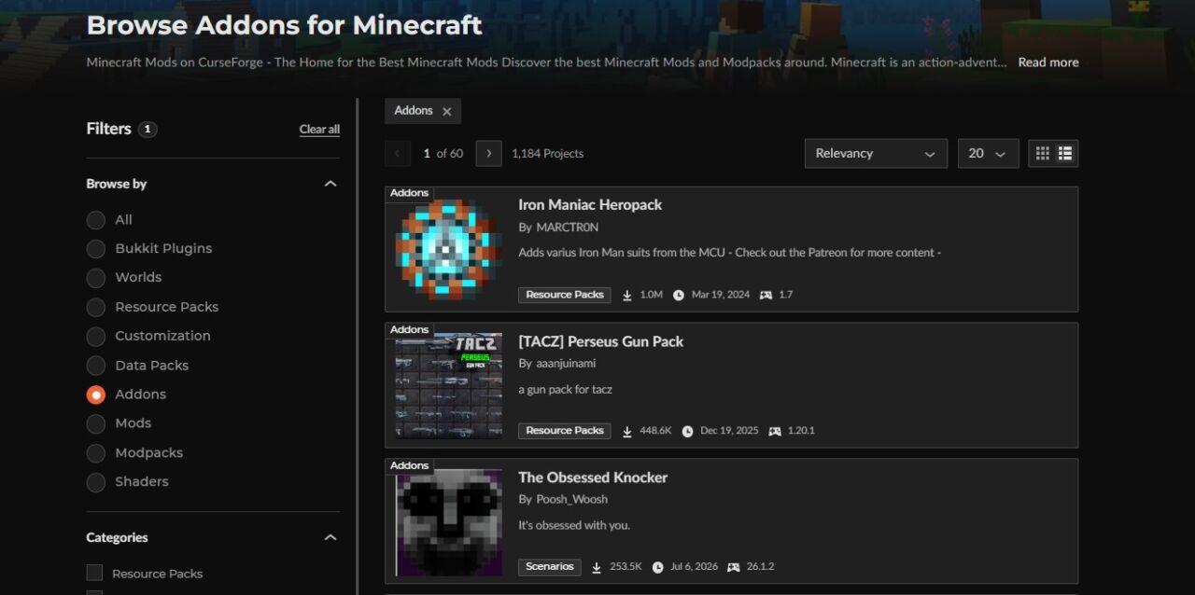
Task: Click the filters count badge
Action: pyautogui.click(x=148, y=130)
